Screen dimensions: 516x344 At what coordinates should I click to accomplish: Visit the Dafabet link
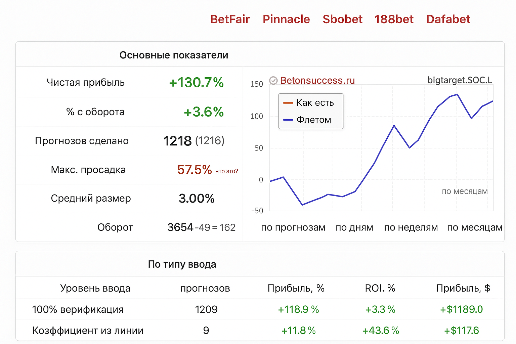[x=448, y=19]
